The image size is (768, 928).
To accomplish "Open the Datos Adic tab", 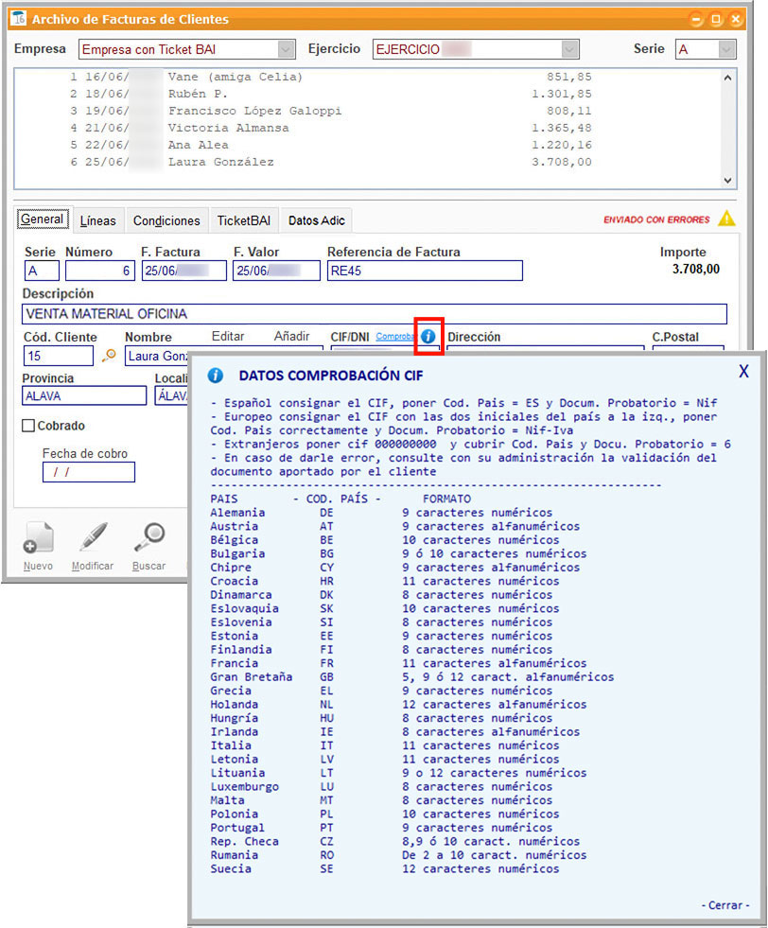I will 317,220.
